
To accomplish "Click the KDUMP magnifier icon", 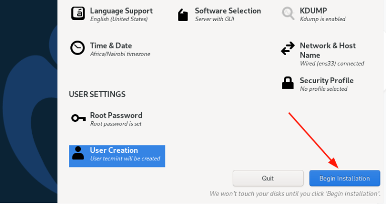I will (288, 14).
